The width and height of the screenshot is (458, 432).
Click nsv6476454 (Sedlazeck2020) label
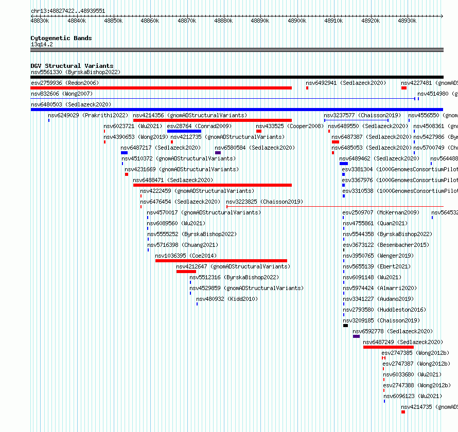180,202
